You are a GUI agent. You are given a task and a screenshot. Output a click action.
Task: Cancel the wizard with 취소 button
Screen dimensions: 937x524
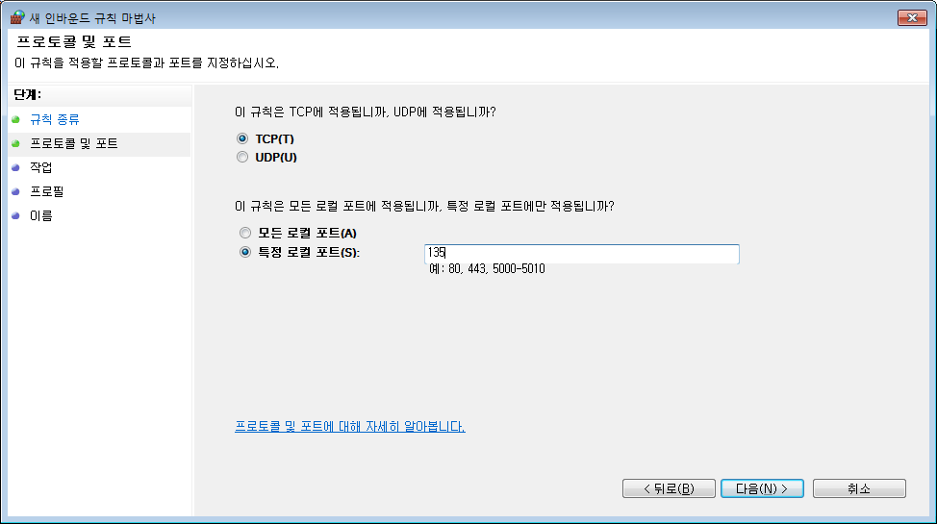coord(859,488)
